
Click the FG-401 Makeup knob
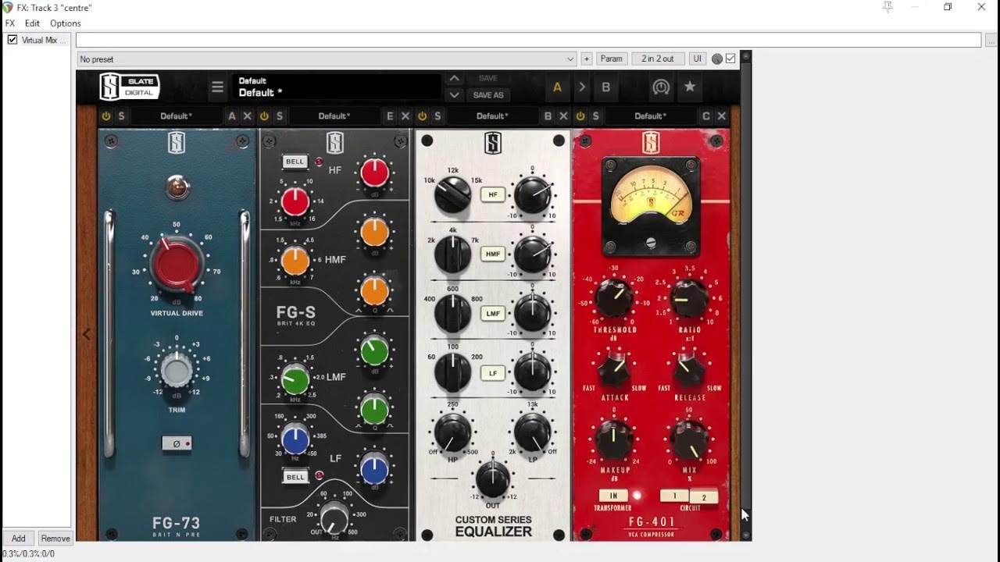[x=614, y=440]
